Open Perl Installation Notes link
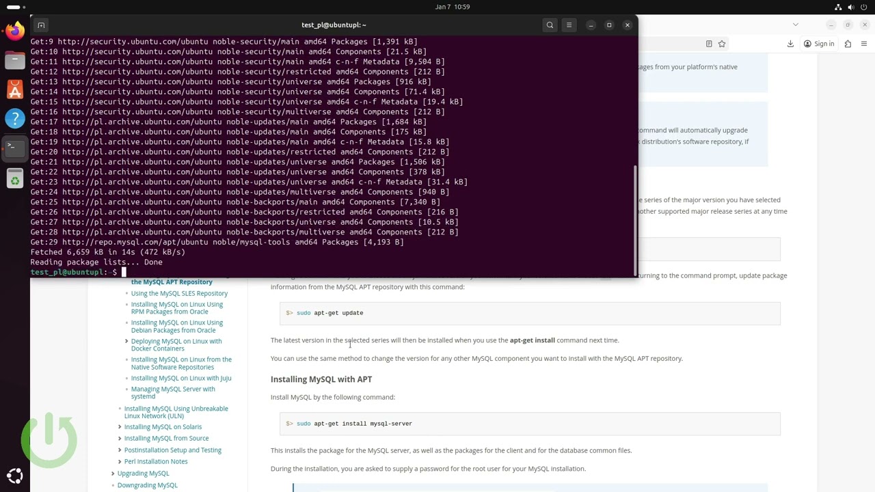Viewport: 875px width, 492px height. coord(156,461)
